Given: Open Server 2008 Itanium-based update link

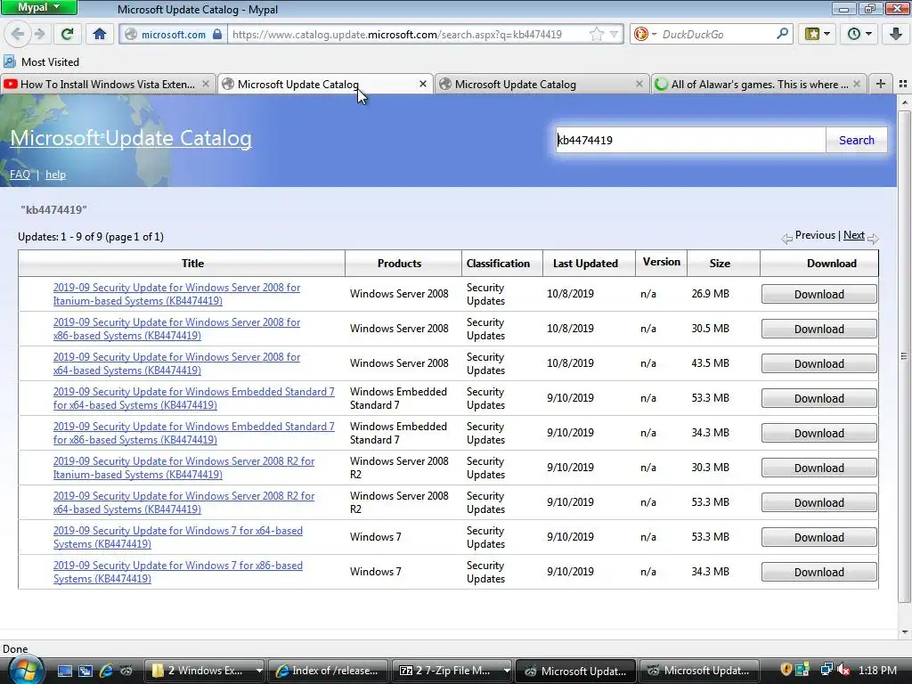Looking at the screenshot, I should pos(177,294).
